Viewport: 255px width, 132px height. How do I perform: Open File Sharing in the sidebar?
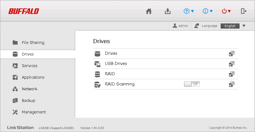(x=33, y=43)
